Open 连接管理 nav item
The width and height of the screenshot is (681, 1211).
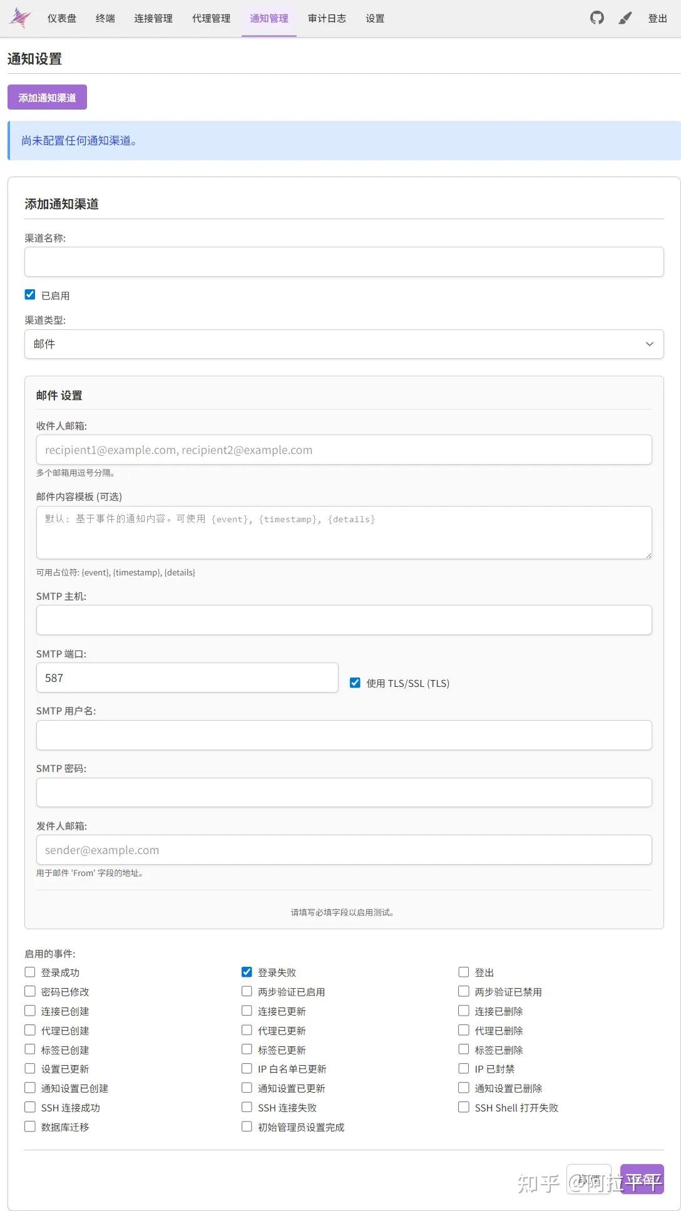pos(153,18)
